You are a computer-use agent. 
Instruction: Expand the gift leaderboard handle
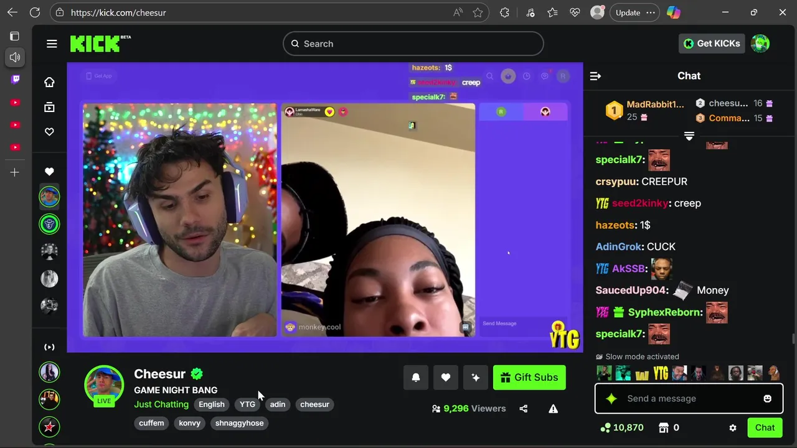pos(689,136)
